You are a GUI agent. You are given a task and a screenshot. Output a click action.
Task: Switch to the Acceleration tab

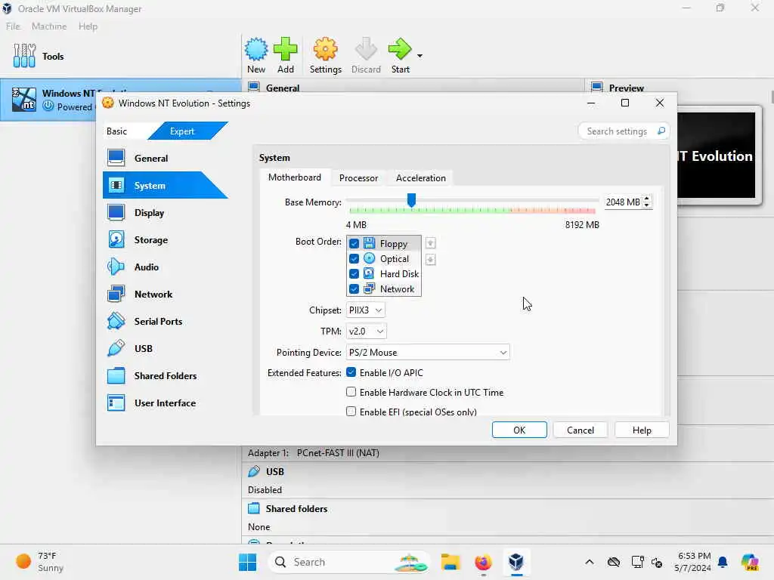420,178
